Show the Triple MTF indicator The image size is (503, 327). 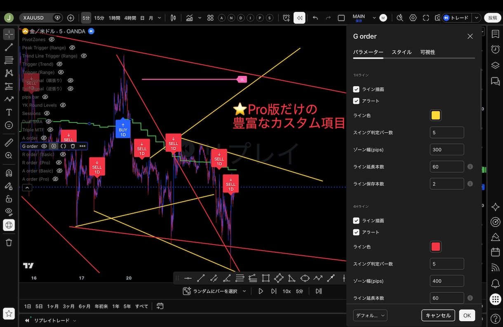pyautogui.click(x=51, y=129)
